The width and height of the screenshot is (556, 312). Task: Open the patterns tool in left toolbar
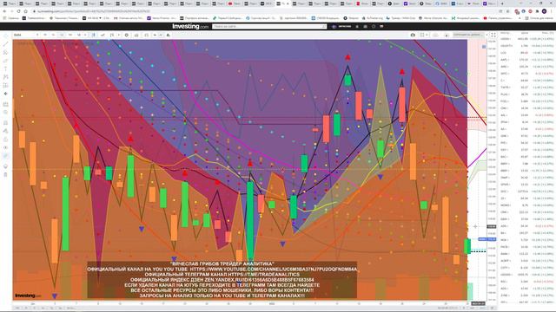click(5, 77)
